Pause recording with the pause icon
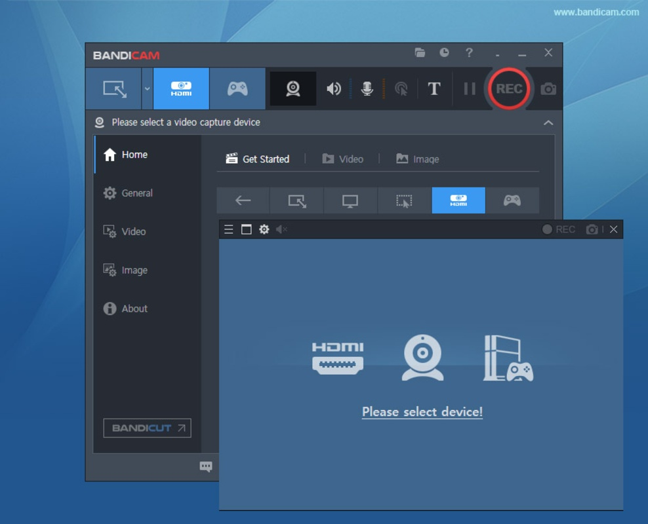 [470, 88]
